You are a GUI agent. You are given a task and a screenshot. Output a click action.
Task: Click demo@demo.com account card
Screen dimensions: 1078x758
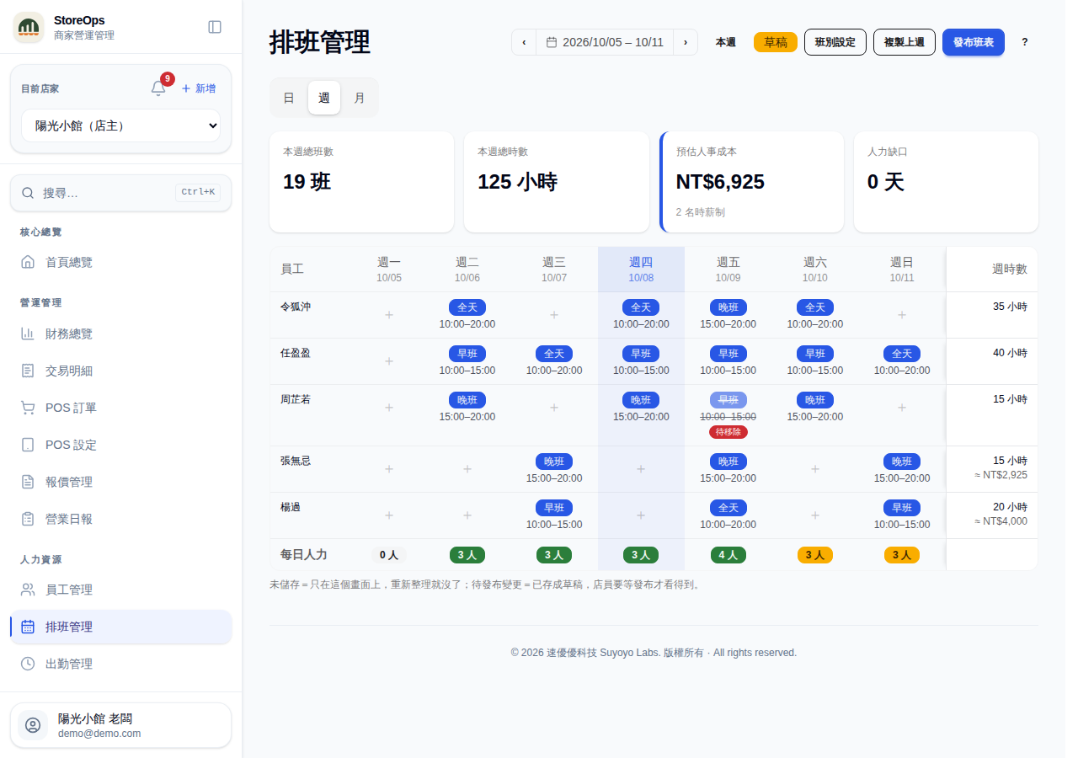coord(120,725)
